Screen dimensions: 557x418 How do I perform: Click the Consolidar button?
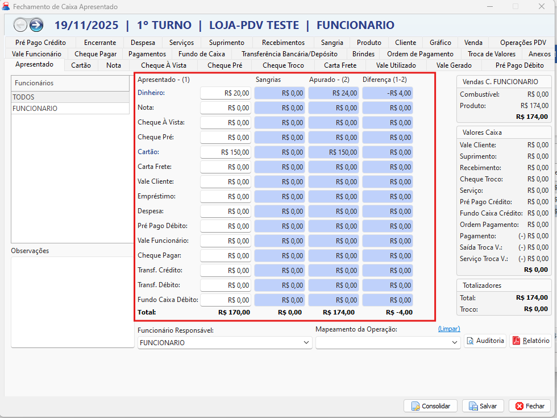(430, 406)
